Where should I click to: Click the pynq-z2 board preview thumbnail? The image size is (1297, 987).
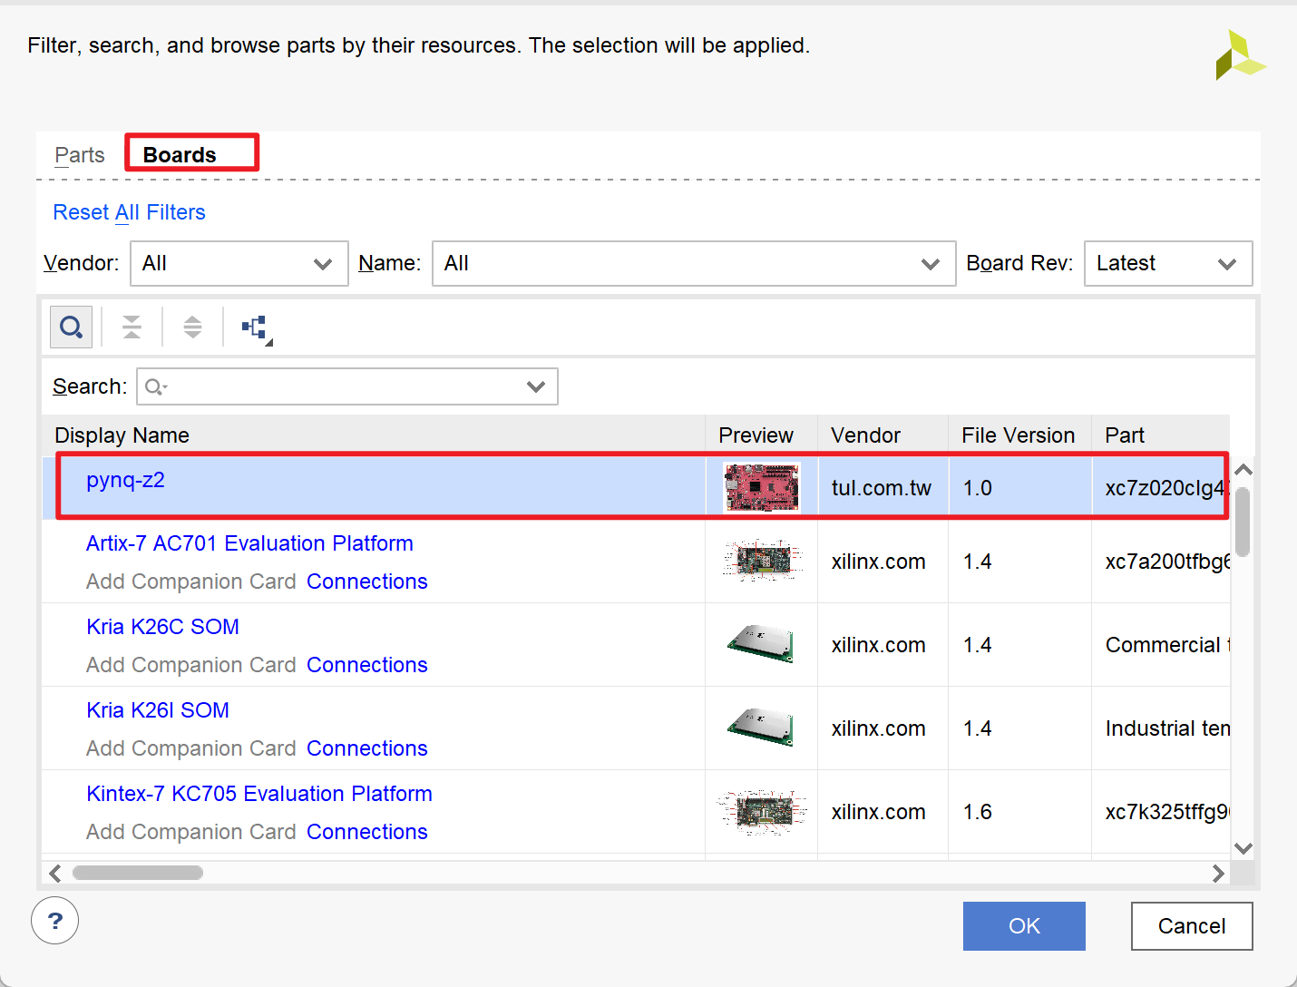762,487
